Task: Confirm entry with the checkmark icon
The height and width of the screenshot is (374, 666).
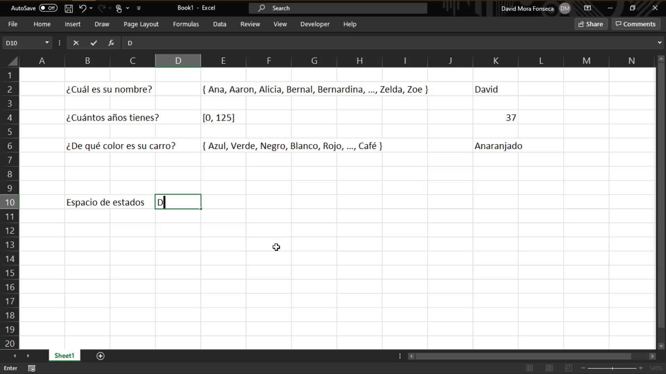Action: click(94, 43)
